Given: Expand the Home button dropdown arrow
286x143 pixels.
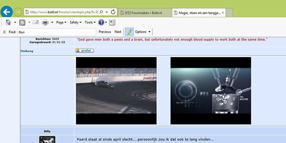Looking at the screenshot, I should [15, 23].
